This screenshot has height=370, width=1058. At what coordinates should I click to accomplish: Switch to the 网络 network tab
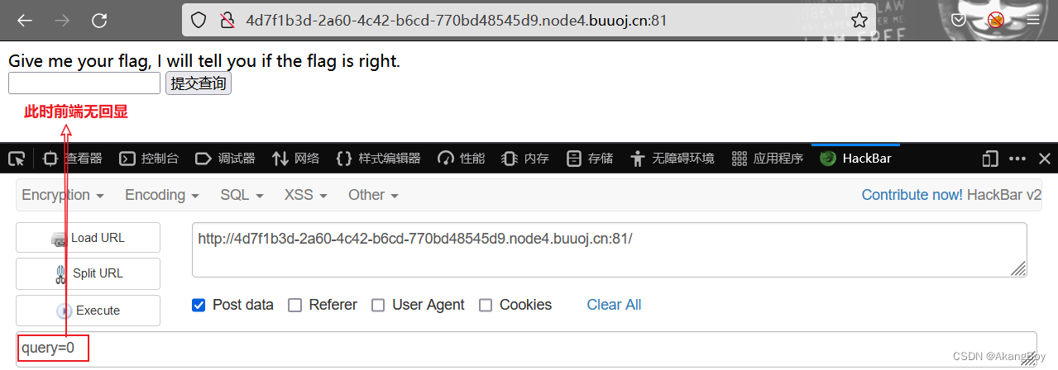pyautogui.click(x=295, y=159)
